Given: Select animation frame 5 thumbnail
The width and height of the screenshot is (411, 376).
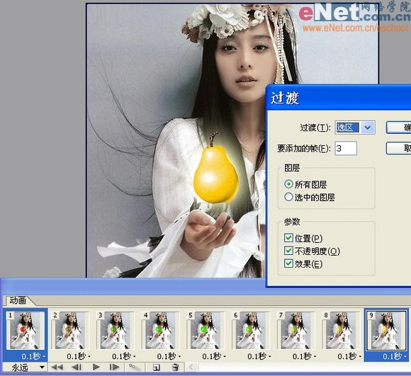Looking at the screenshot, I should (x=205, y=331).
